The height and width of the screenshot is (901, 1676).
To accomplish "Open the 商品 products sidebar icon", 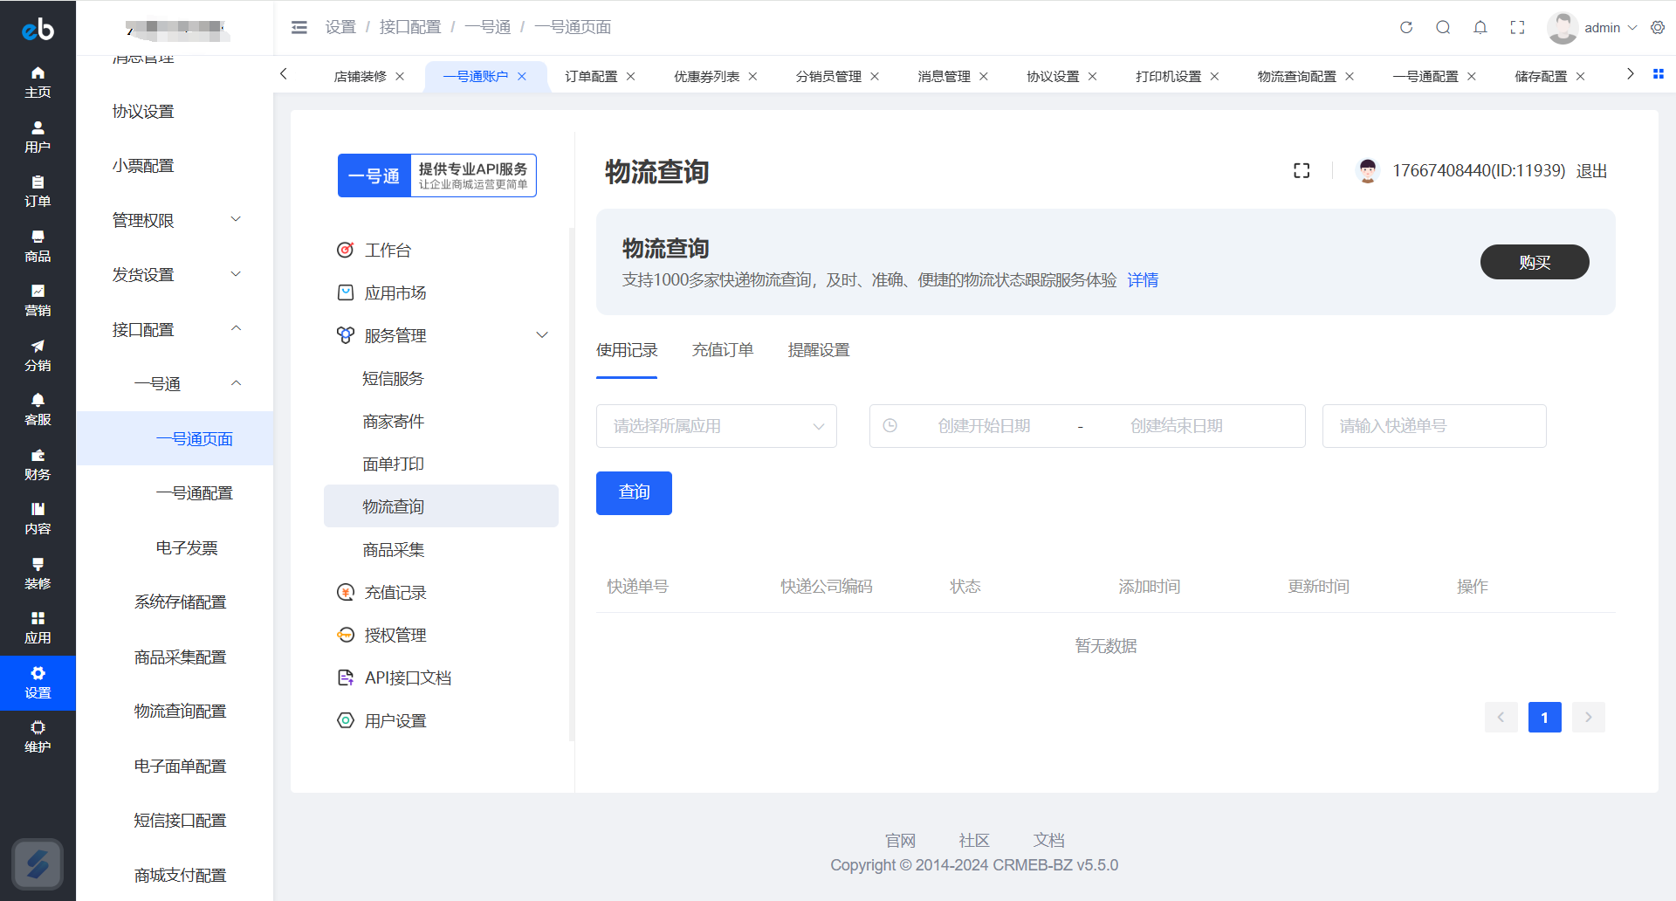I will pyautogui.click(x=38, y=246).
